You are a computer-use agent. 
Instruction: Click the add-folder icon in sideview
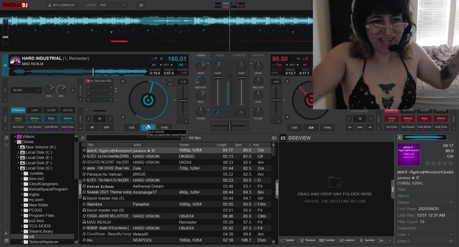335,182
